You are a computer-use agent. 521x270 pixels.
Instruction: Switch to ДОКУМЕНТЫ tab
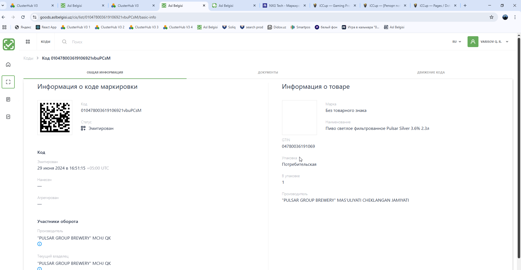click(268, 72)
